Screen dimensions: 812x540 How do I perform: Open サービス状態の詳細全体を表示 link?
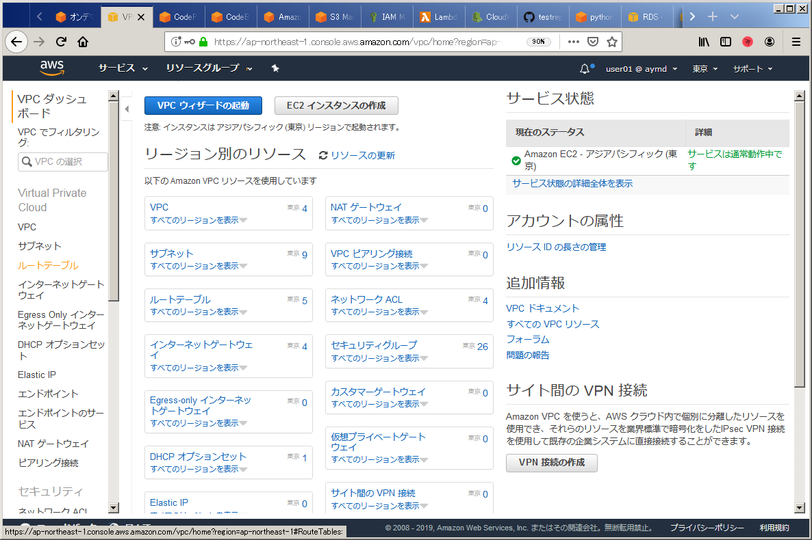click(x=572, y=184)
